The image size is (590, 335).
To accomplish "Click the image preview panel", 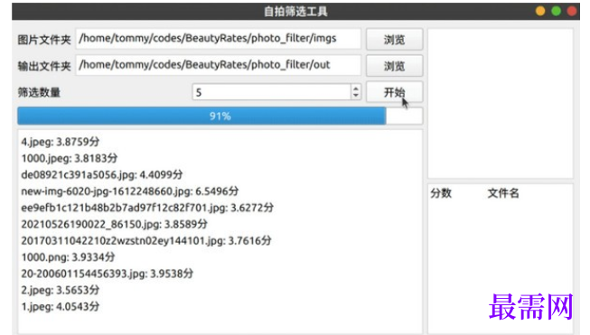I will [x=501, y=104].
